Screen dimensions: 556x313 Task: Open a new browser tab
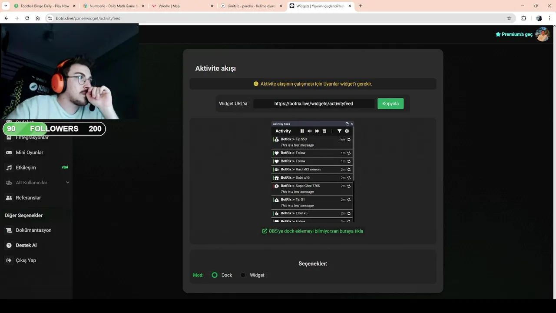[x=360, y=6]
